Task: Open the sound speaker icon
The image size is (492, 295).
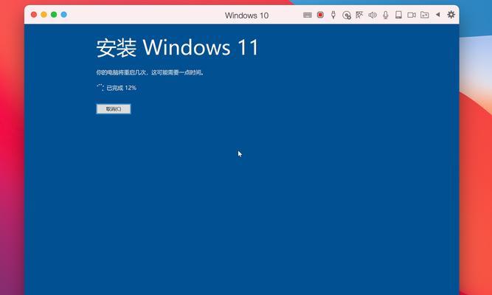Action: click(x=373, y=15)
